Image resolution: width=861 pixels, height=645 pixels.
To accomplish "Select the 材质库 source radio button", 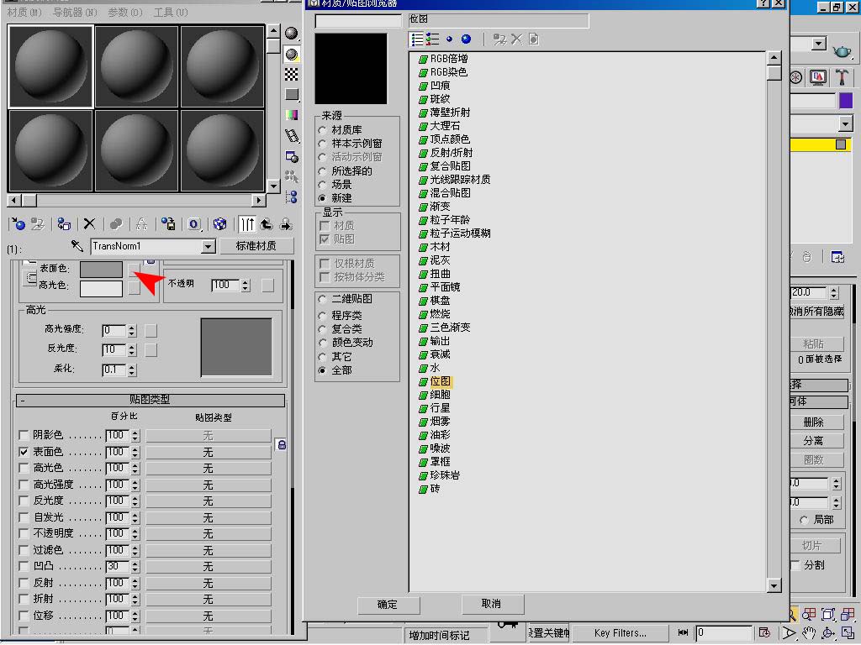I will pyautogui.click(x=322, y=130).
